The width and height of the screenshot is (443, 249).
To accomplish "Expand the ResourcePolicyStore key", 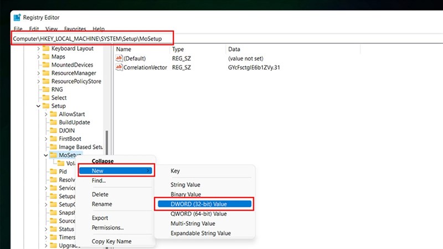I will (x=38, y=81).
